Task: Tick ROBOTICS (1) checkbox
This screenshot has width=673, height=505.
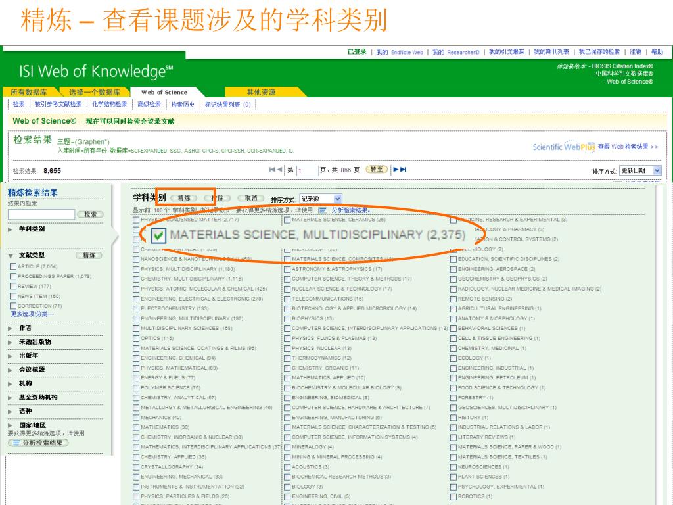Action: click(x=453, y=497)
